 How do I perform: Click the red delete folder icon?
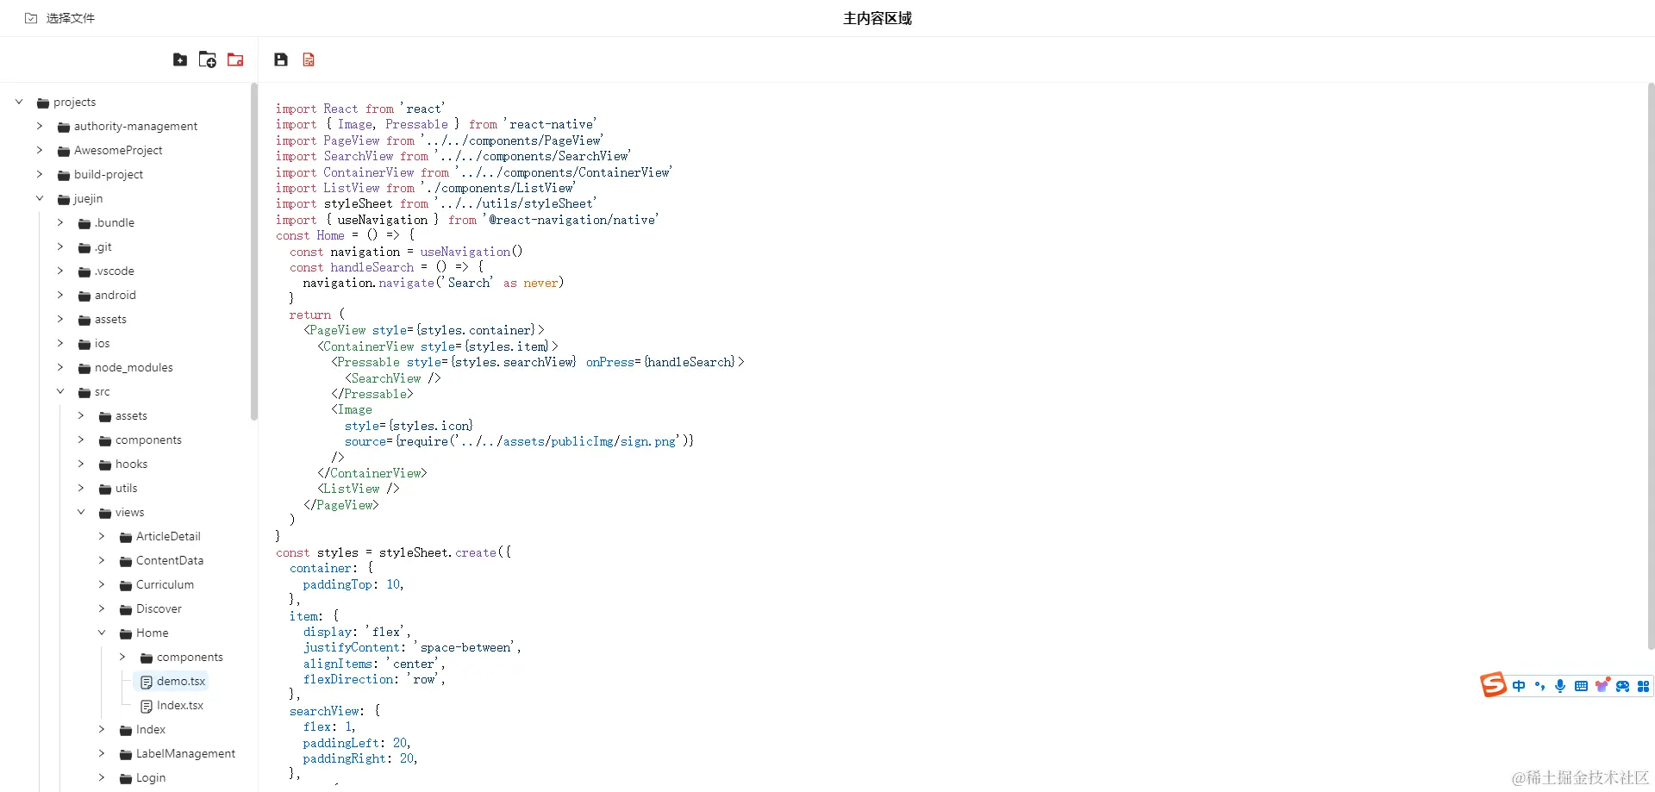pyautogui.click(x=234, y=59)
